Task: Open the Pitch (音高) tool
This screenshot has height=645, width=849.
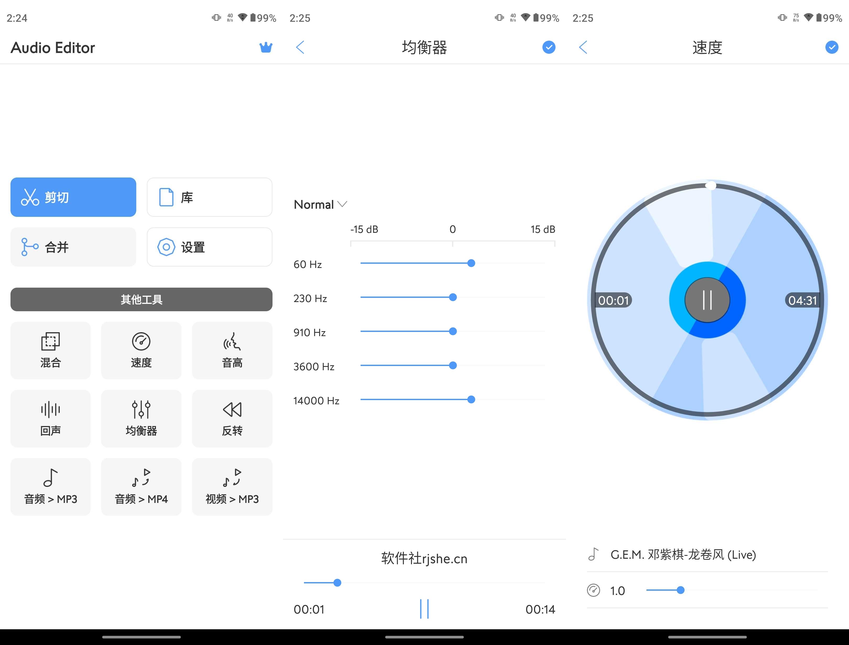Action: coord(232,350)
